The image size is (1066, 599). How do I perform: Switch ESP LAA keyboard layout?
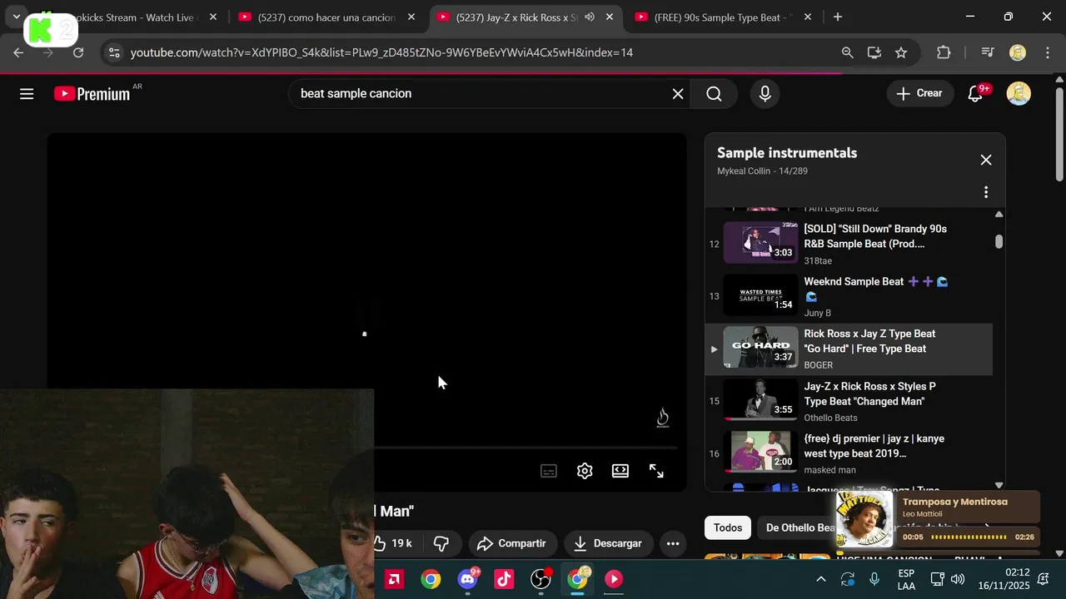click(907, 579)
